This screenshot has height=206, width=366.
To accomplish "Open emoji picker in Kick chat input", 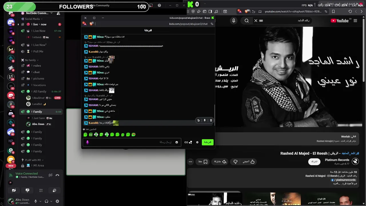I will click(177, 142).
